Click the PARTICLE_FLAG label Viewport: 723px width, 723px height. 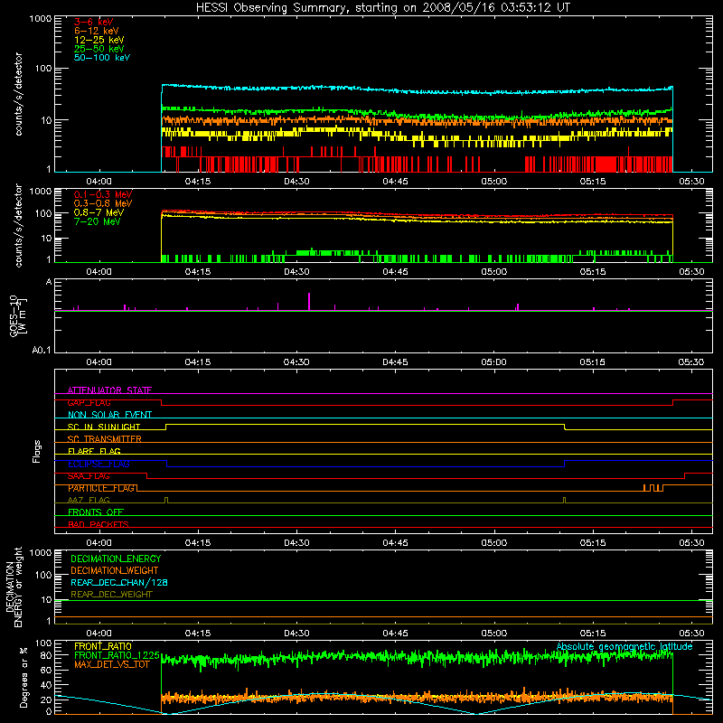pos(101,488)
